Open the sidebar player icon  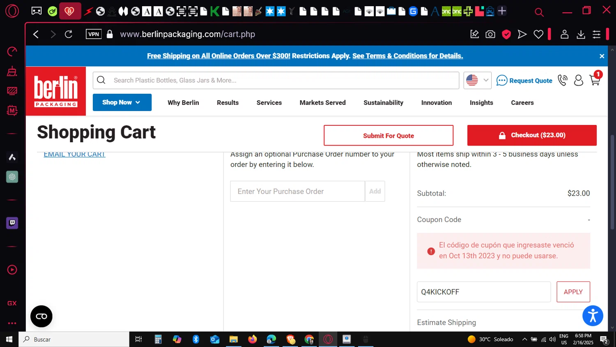[12, 270]
